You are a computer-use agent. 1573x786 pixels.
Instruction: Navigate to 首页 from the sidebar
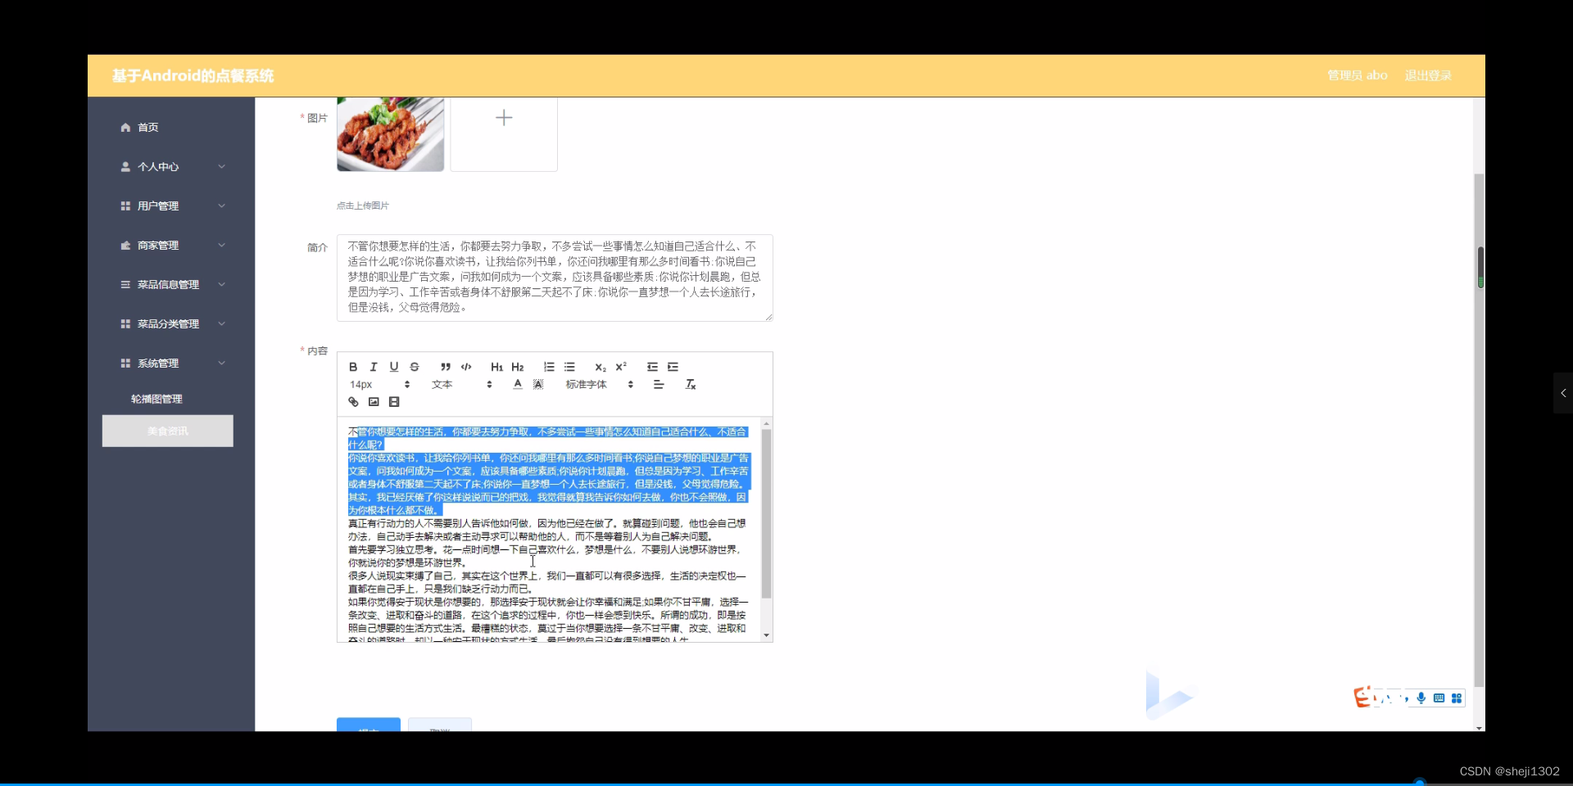pyautogui.click(x=147, y=127)
